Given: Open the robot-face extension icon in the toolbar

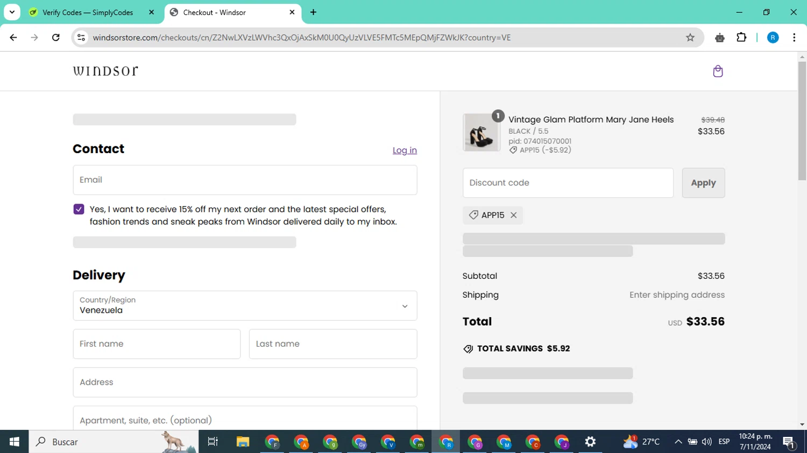Looking at the screenshot, I should [720, 38].
